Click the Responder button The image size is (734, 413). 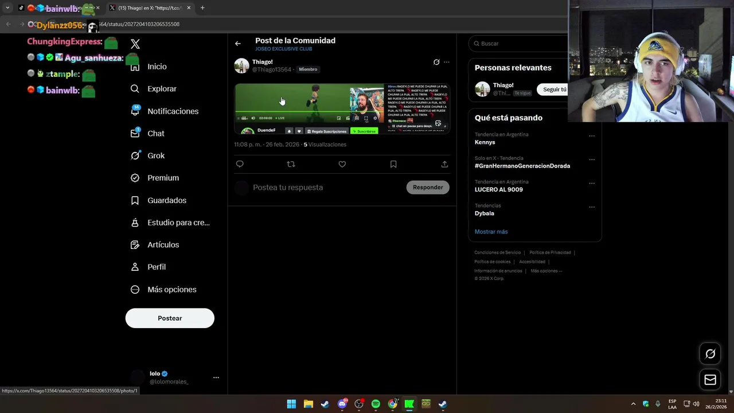(x=428, y=188)
